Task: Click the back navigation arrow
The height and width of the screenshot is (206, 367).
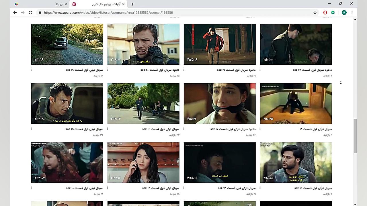Action: tap(15, 13)
